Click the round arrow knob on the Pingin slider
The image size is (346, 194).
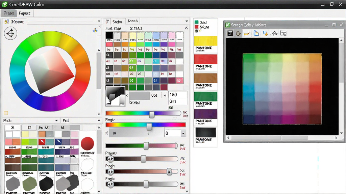coord(110,171)
